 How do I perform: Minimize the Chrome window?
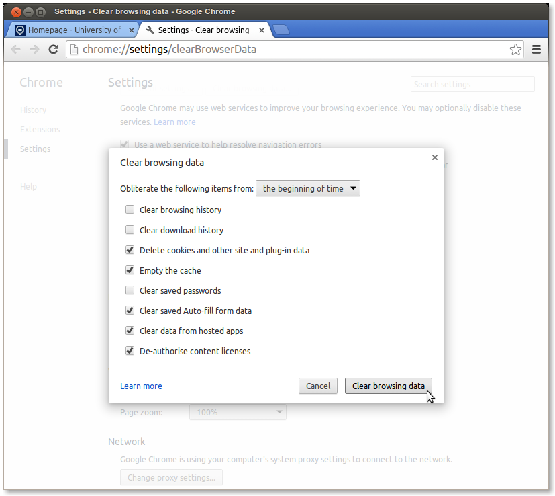(x=29, y=12)
